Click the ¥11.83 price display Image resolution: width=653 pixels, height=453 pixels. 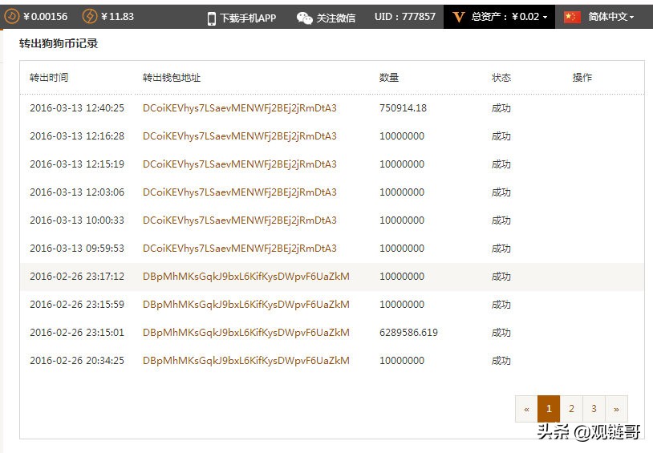click(x=117, y=17)
